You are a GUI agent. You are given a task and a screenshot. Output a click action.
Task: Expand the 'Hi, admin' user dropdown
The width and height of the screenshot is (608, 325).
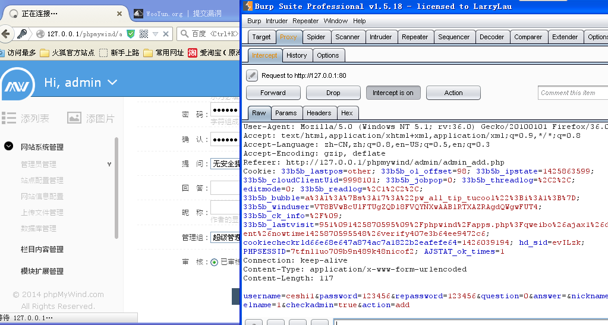pos(80,82)
